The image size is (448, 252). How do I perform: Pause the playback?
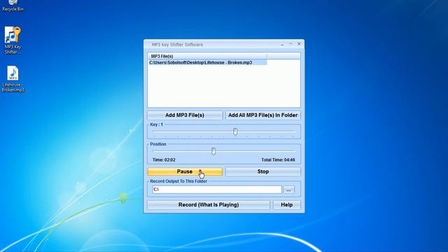pos(185,171)
